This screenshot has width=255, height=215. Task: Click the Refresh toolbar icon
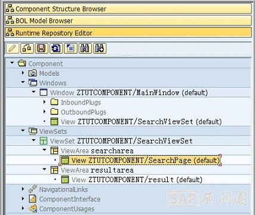pyautogui.click(x=56, y=48)
